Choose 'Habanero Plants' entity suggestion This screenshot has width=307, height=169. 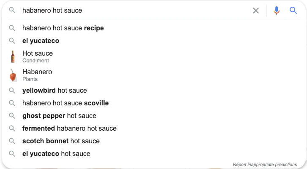(37, 75)
